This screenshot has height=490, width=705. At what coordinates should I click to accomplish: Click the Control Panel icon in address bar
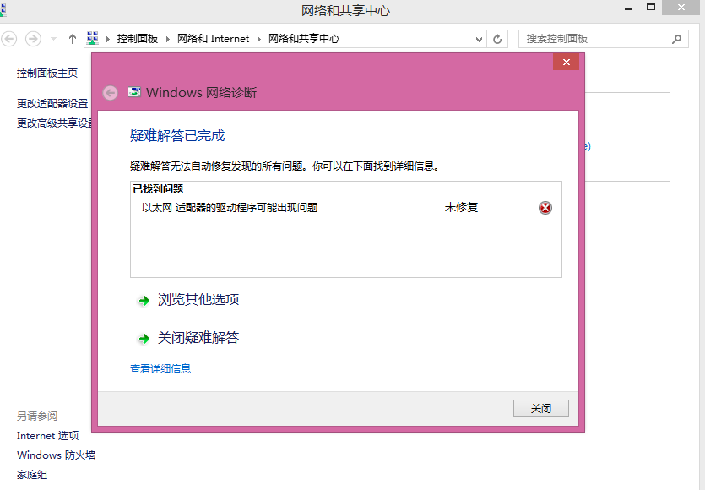click(93, 39)
